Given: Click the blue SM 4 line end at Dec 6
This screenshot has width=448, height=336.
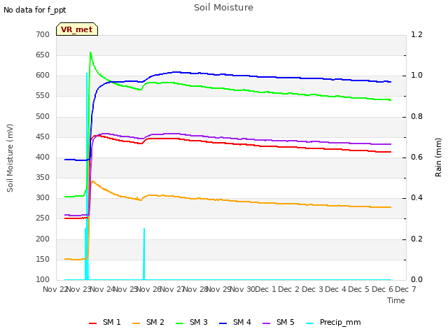Looking at the screenshot, I should pos(390,82).
